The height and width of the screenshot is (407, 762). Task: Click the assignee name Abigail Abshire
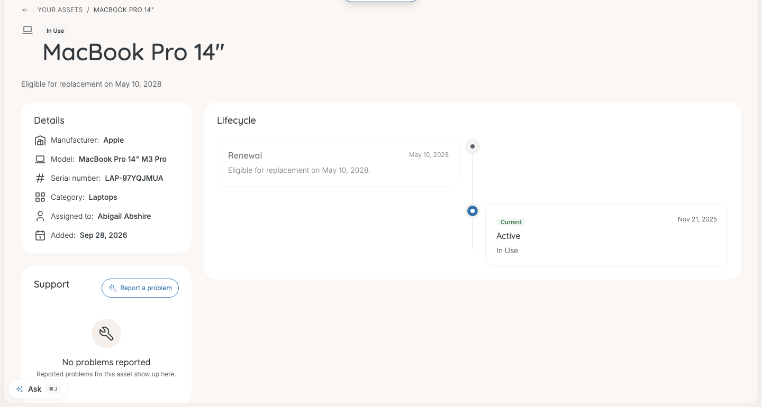(x=124, y=216)
